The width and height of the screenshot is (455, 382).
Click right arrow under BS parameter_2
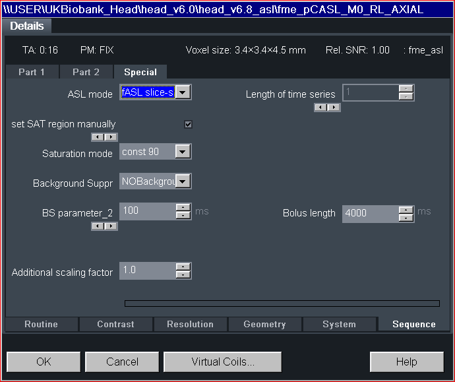111,226
